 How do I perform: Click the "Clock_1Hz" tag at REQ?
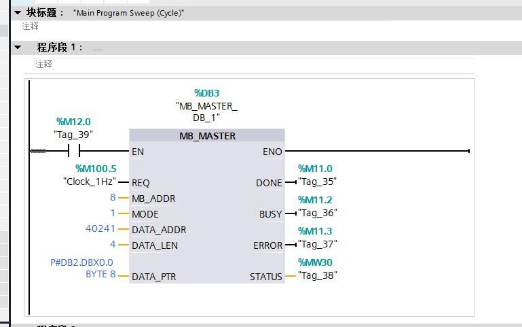coord(90,182)
